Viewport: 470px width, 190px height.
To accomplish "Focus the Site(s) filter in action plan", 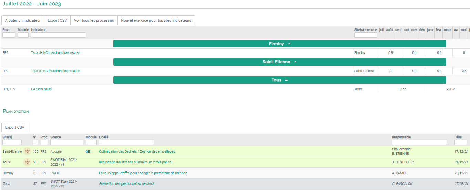I will [12, 142].
